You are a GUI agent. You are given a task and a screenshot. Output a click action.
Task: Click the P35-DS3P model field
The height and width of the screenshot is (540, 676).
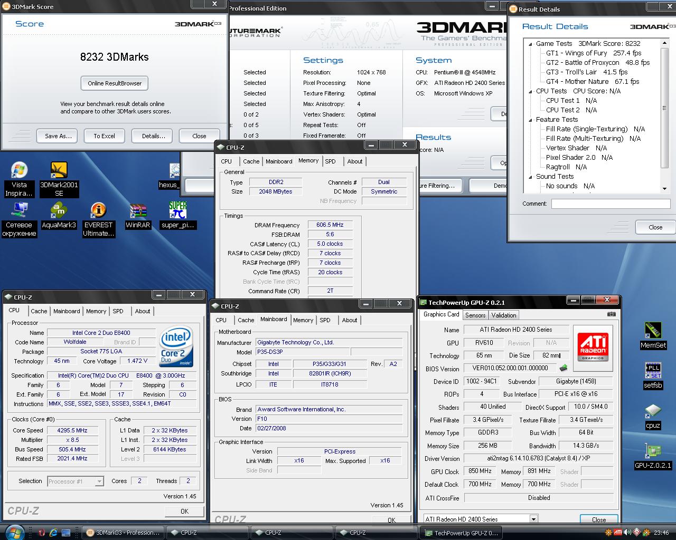pos(303,352)
